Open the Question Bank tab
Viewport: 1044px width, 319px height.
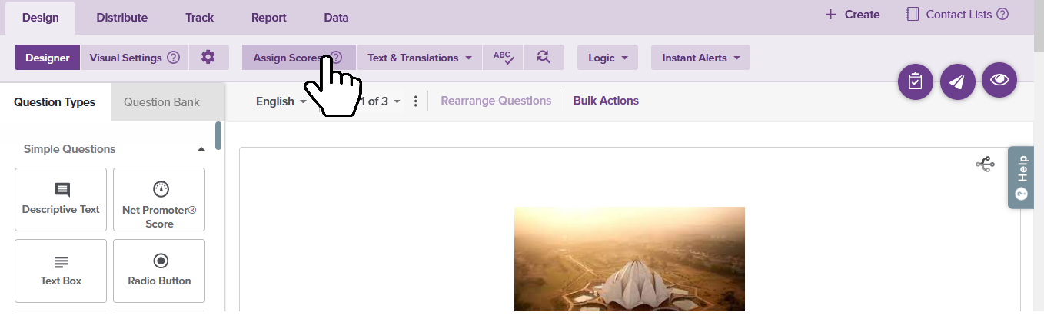[161, 102]
